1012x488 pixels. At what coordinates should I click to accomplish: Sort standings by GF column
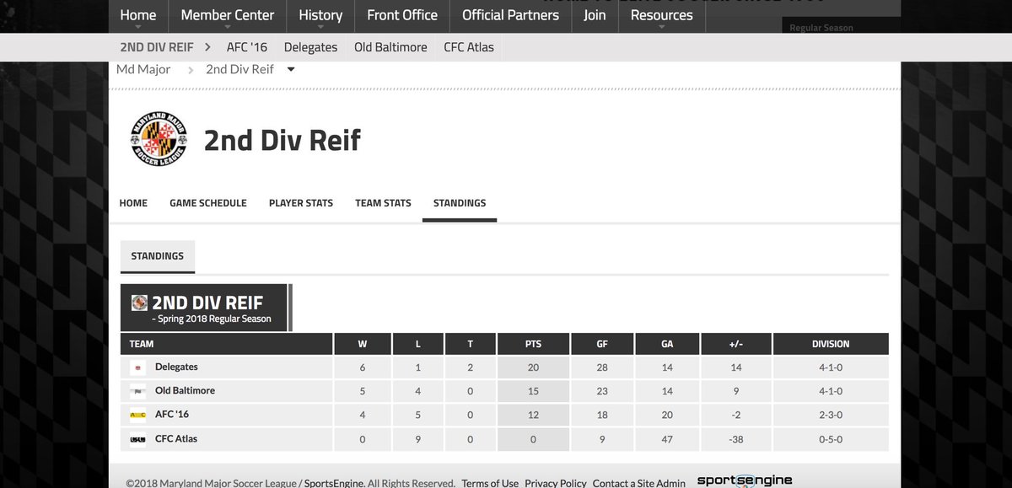601,344
